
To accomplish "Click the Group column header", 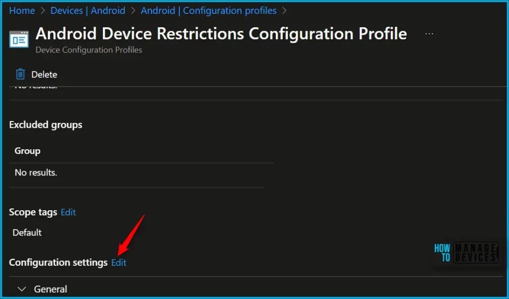I will click(x=27, y=150).
